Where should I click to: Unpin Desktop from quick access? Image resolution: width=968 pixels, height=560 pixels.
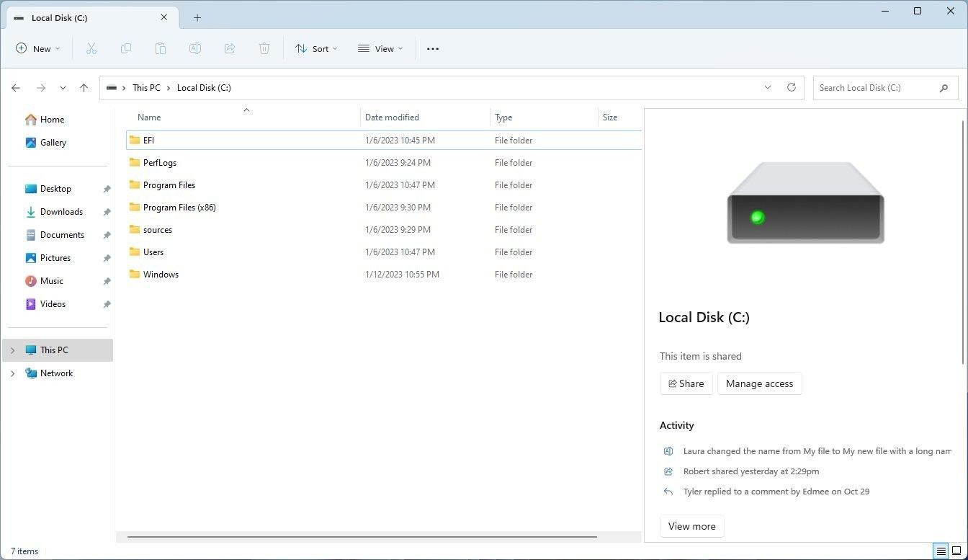click(x=107, y=189)
